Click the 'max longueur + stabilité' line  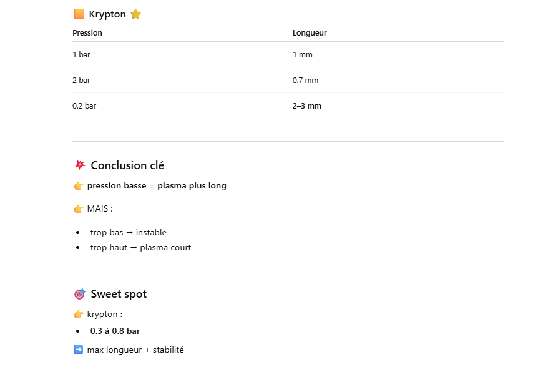tap(135, 350)
